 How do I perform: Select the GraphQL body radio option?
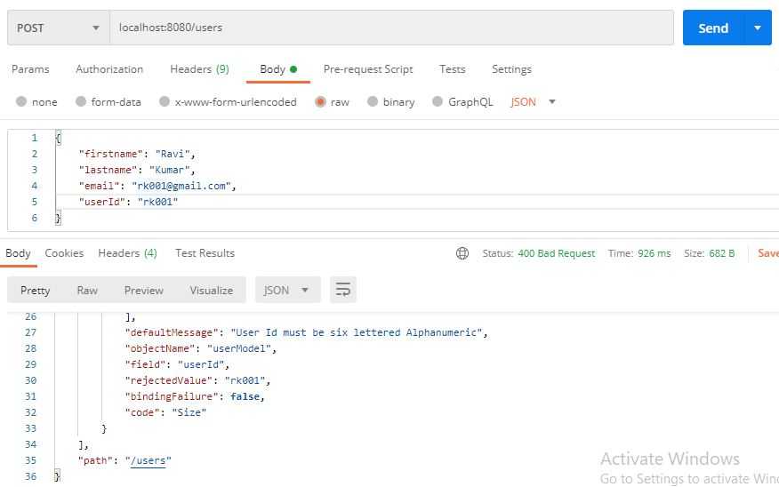(438, 101)
